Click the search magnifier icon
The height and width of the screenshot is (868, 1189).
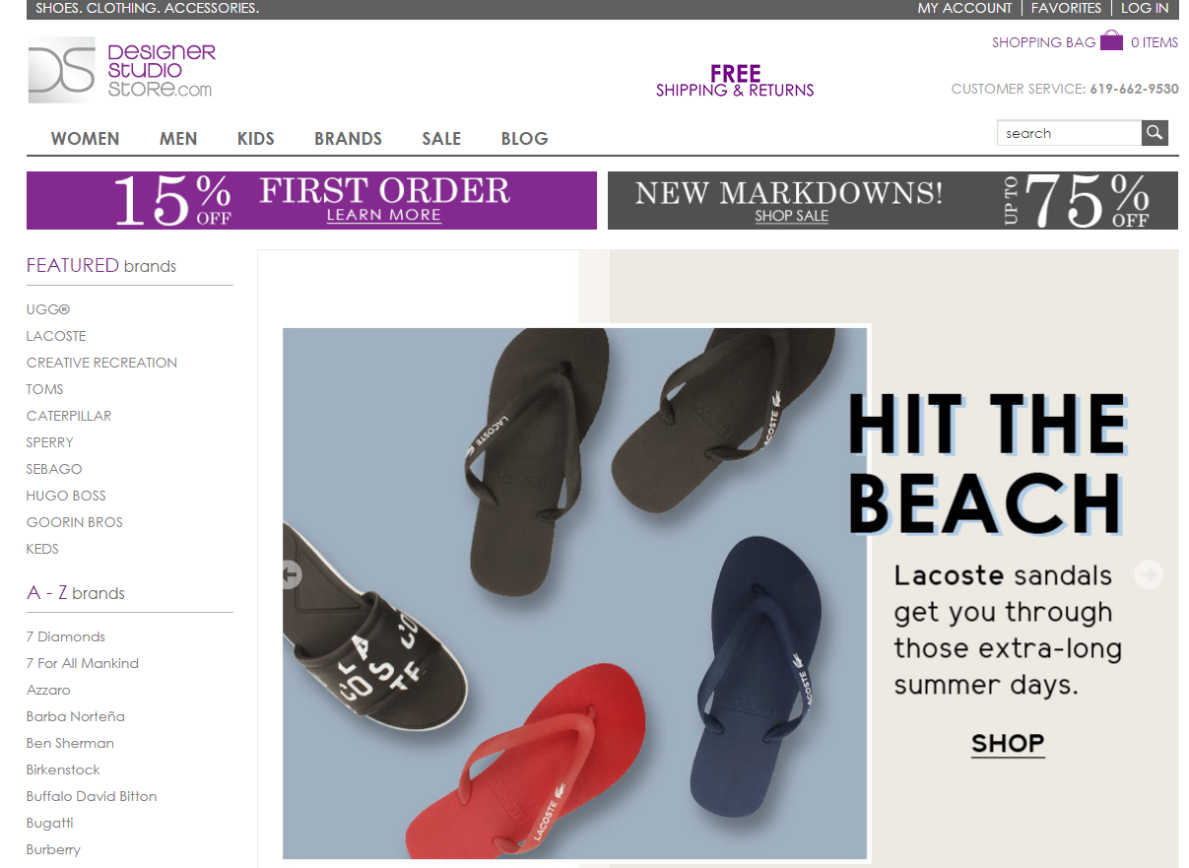[x=1155, y=133]
